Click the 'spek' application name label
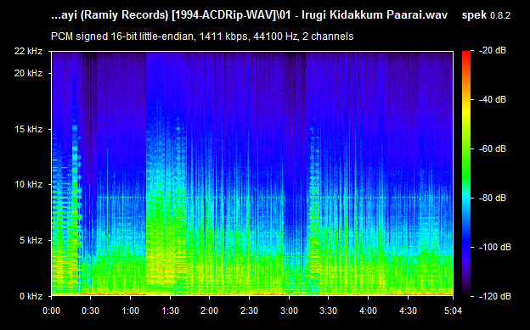This screenshot has height=330, width=530. tap(474, 15)
